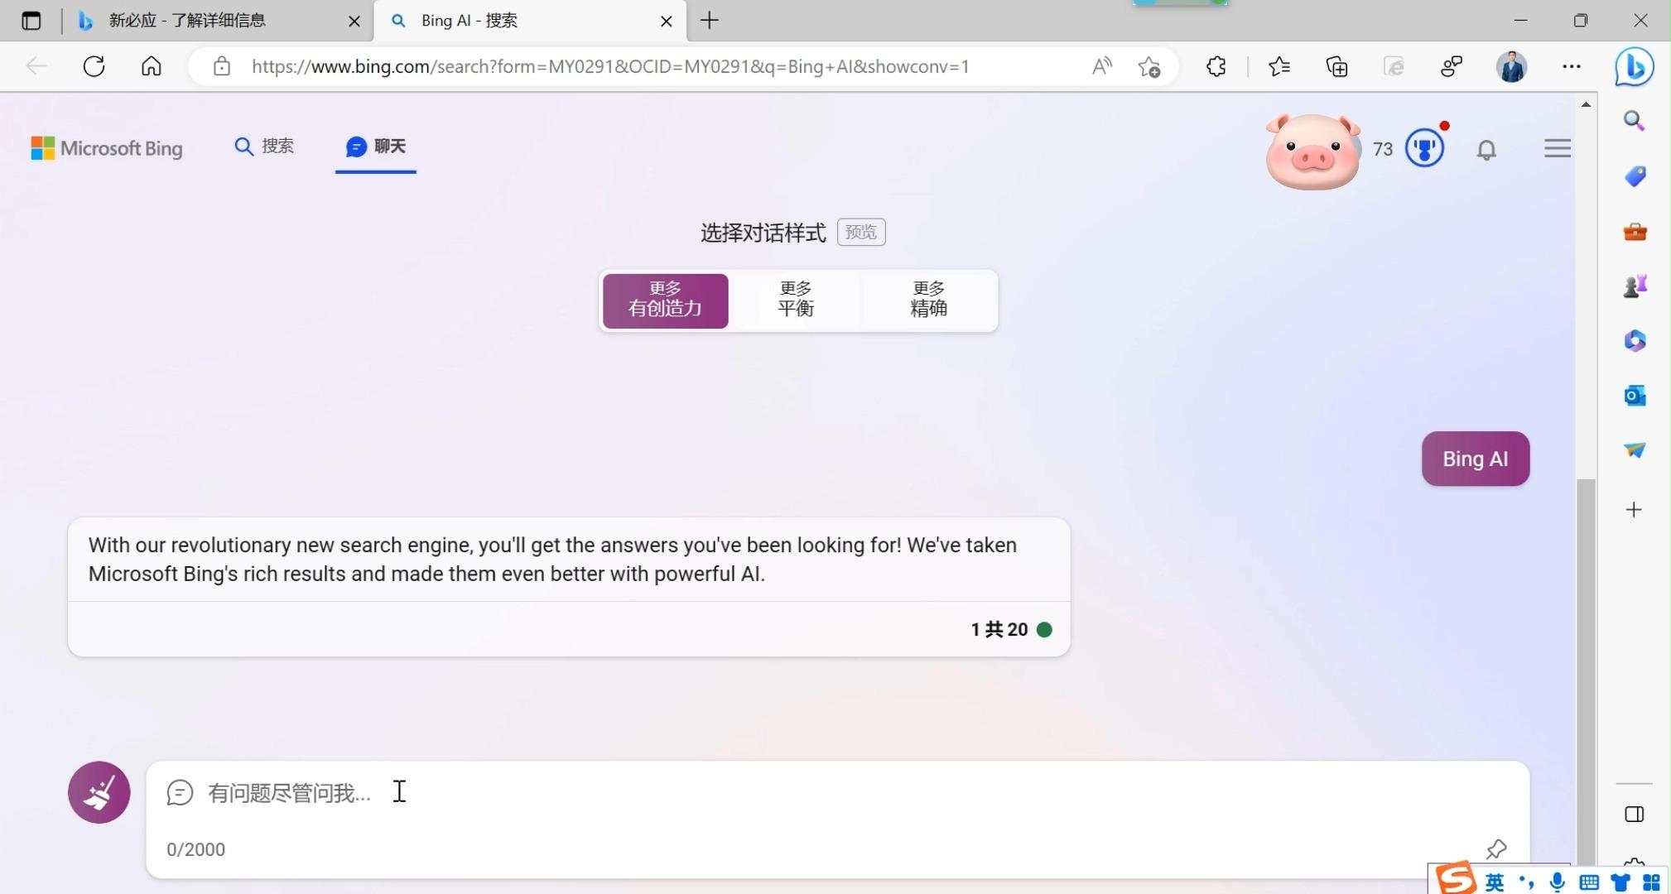The height and width of the screenshot is (894, 1671).
Task: Open the Sogou toolbox grid icon
Action: pos(1651,882)
